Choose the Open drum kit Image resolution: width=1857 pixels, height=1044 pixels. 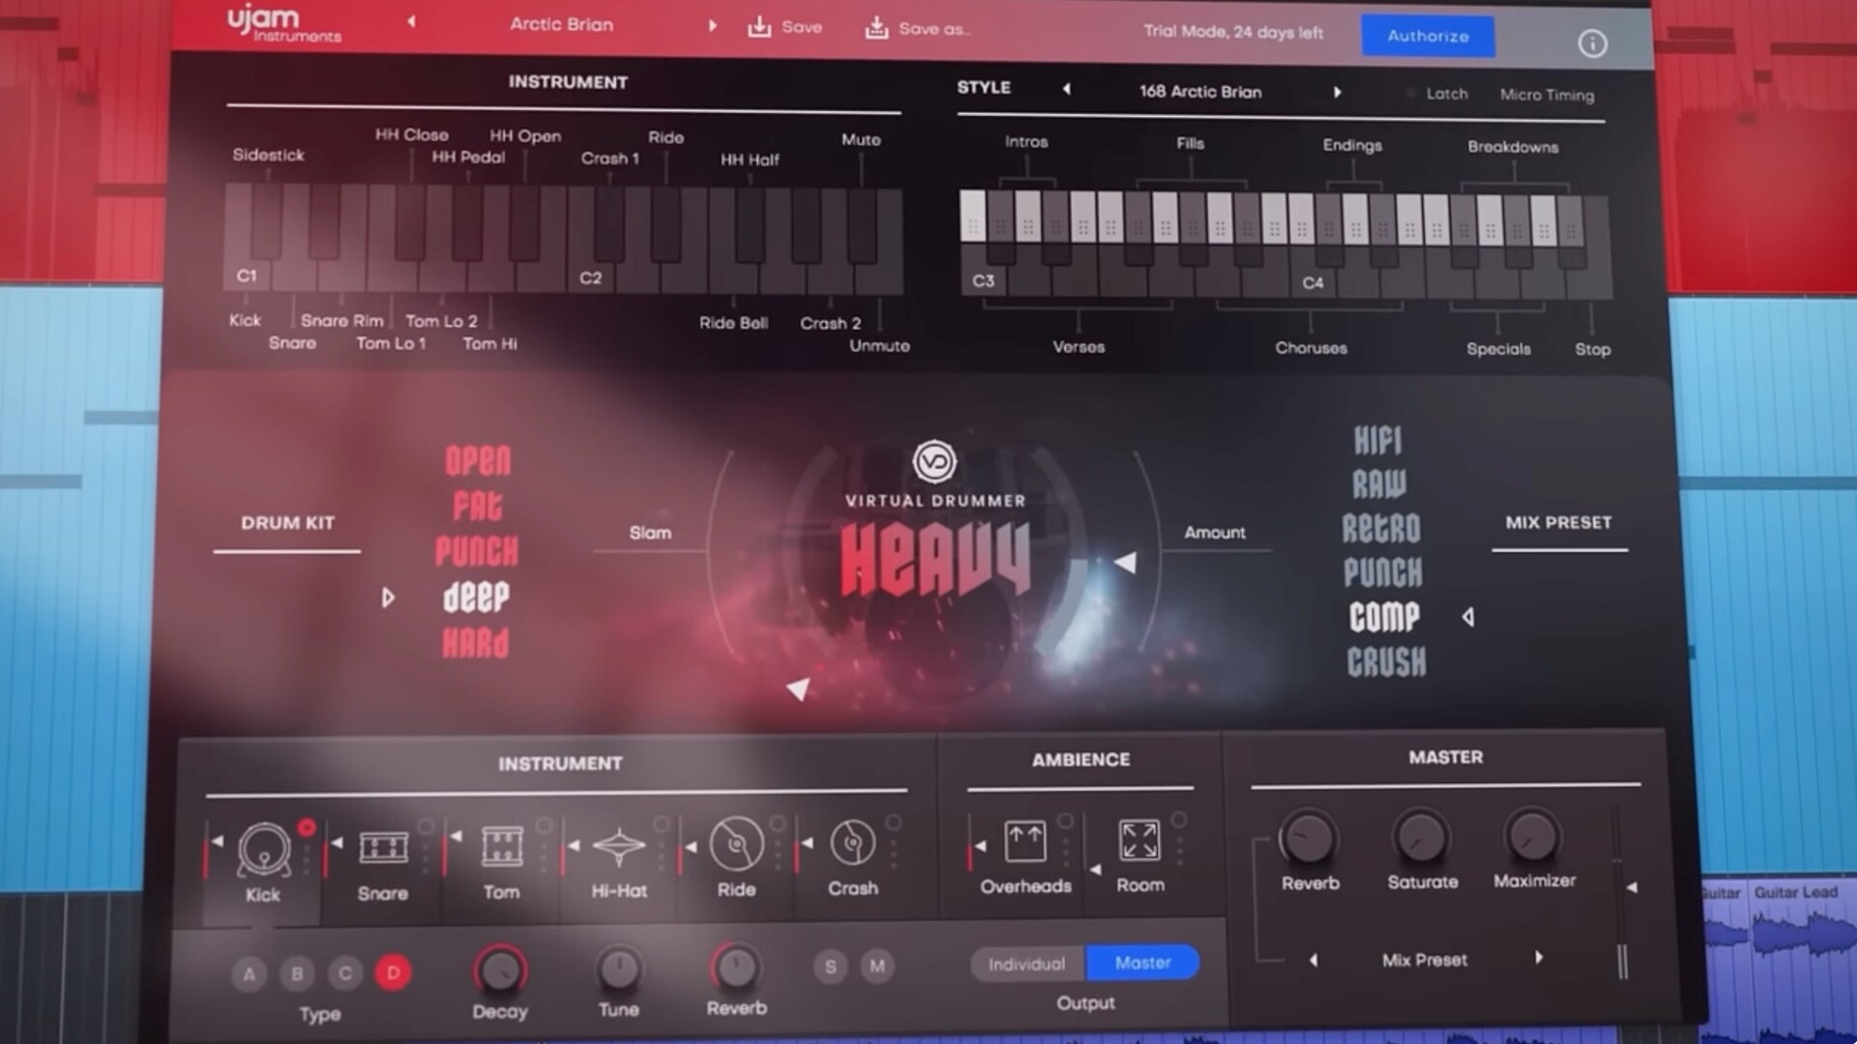click(x=478, y=461)
